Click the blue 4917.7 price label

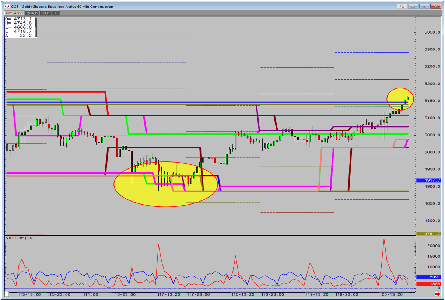pyautogui.click(x=428, y=181)
